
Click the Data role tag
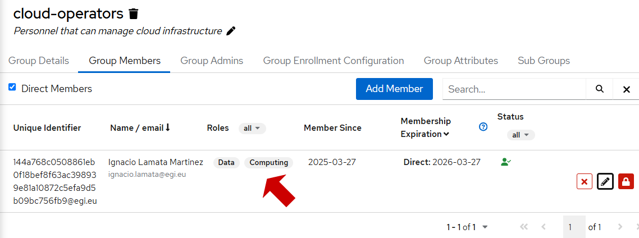click(226, 163)
